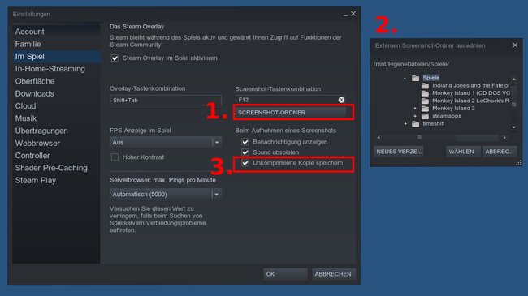Click the /mnt/EigeneDateien/Spiele/ path field
This screenshot has width=528, height=296.
412,64
